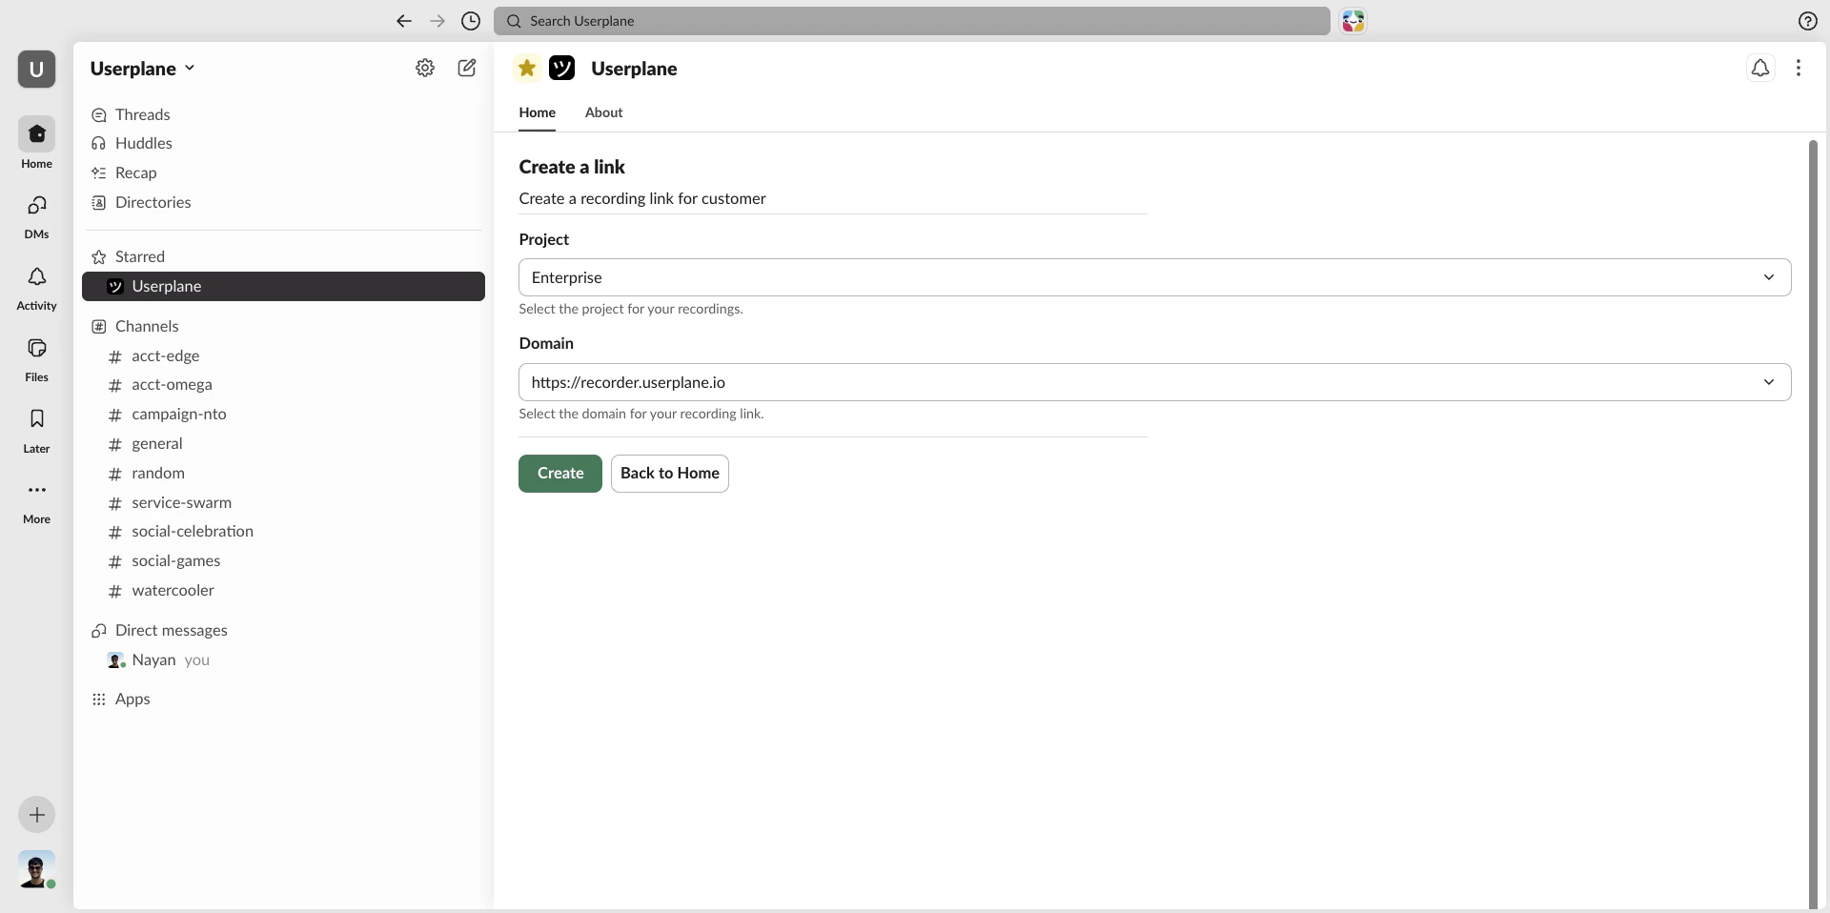Open DMs in the left rail

(x=36, y=216)
